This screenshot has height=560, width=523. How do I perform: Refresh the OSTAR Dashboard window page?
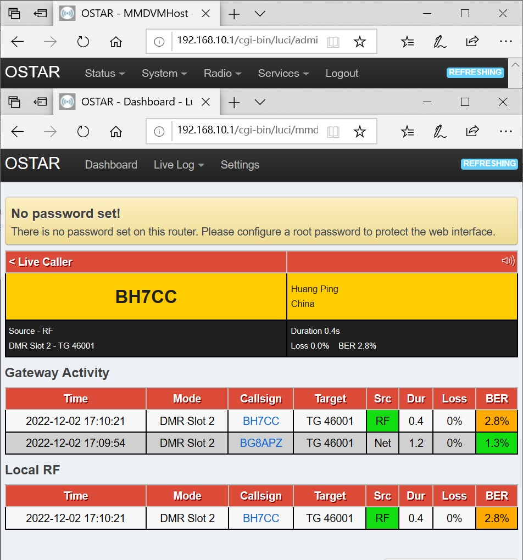click(83, 132)
